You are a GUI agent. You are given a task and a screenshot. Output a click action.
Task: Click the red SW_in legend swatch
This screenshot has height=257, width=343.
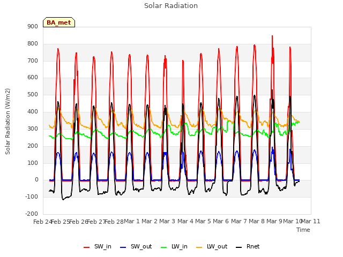click(x=87, y=247)
